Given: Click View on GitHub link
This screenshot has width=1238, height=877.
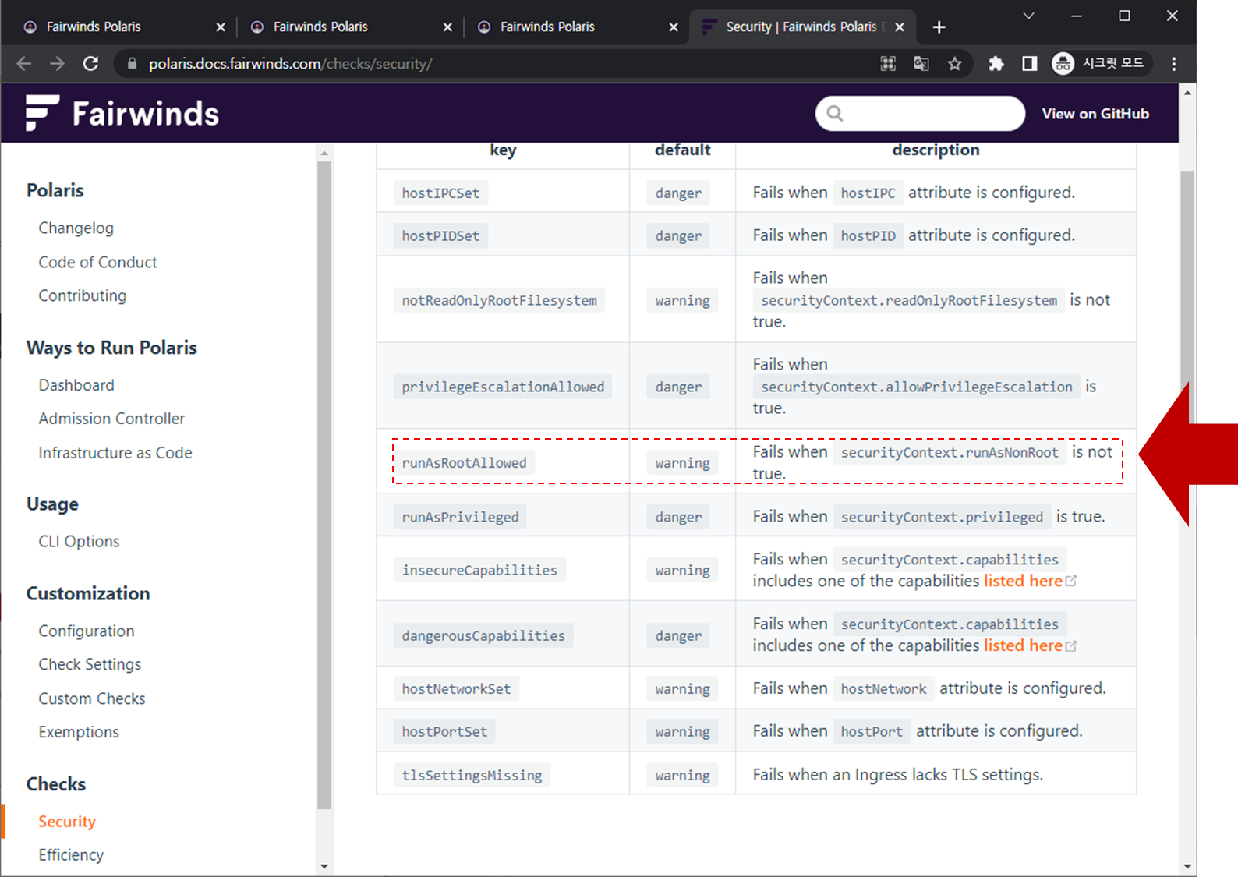Looking at the screenshot, I should coord(1095,114).
